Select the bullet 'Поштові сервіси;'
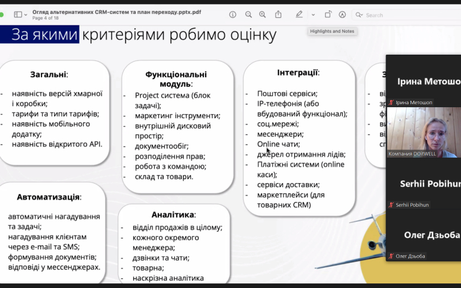 (x=287, y=93)
